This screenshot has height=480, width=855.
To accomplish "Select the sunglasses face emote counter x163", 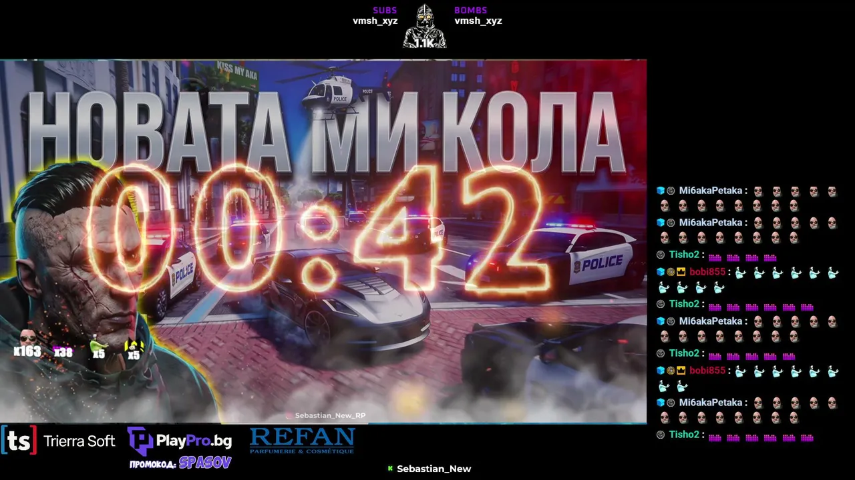I will coord(27,343).
